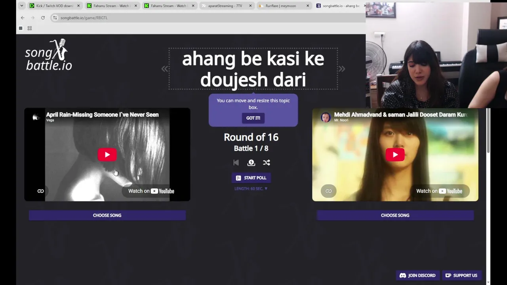Switch to first Faharru Stream tab
The height and width of the screenshot is (285, 507).
pyautogui.click(x=112, y=6)
